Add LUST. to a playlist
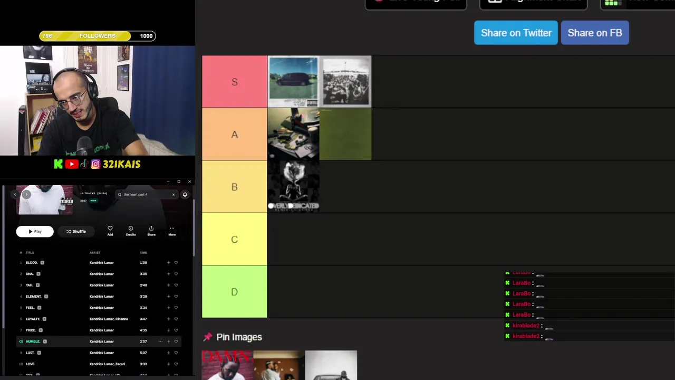 click(168, 353)
